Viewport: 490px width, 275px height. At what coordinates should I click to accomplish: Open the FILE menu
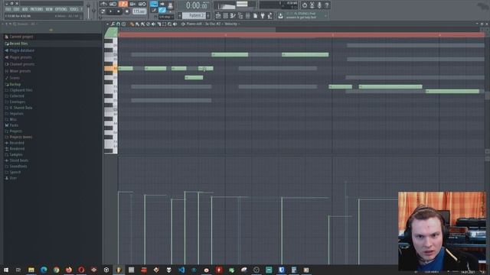tap(8, 9)
